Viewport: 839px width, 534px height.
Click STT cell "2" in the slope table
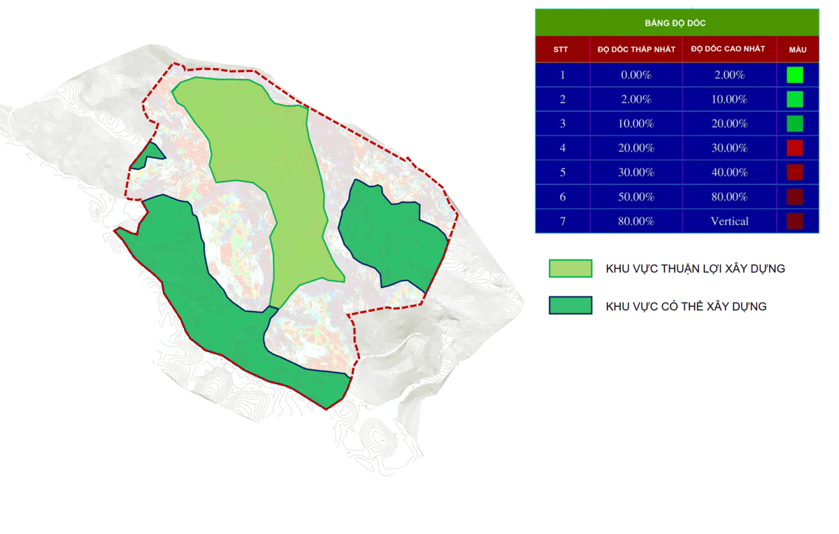pyautogui.click(x=562, y=99)
